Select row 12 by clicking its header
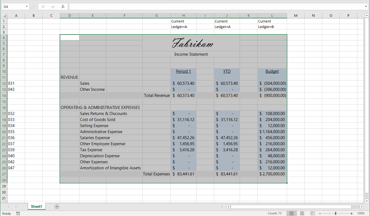 (x=4, y=83)
